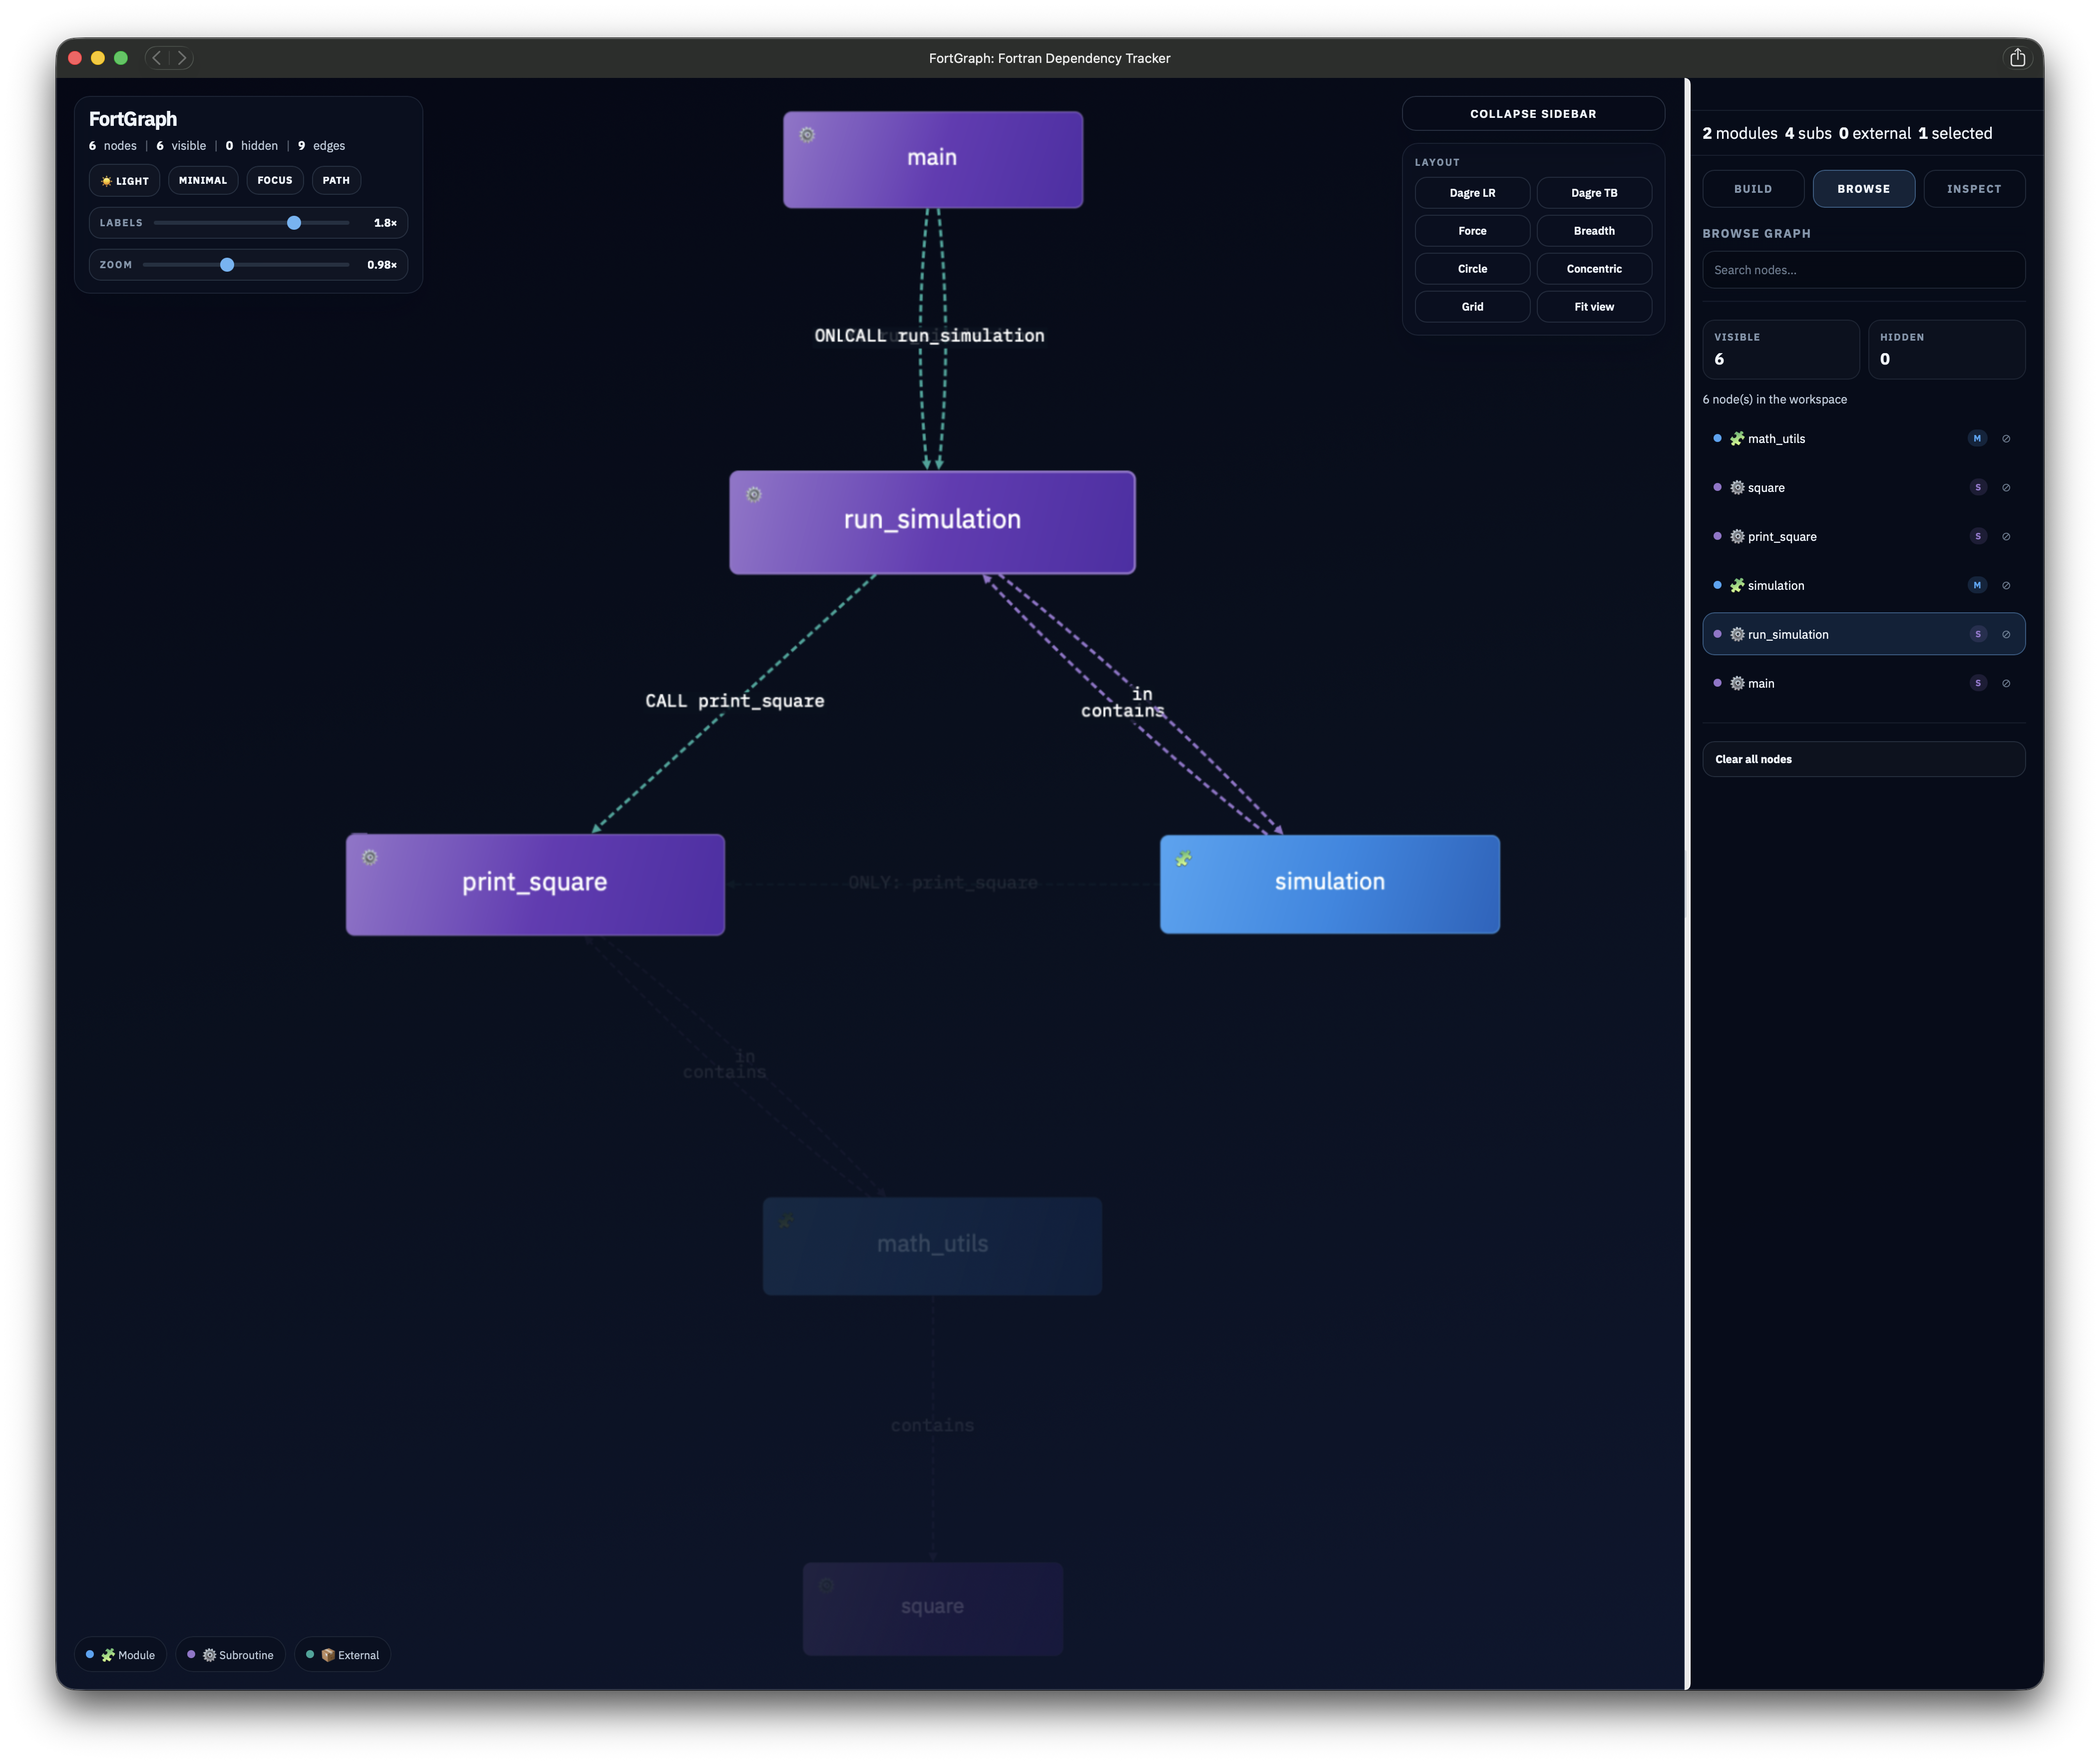Click the S badge on the run_simulation row
This screenshot has height=1764, width=2100.
tap(1977, 634)
